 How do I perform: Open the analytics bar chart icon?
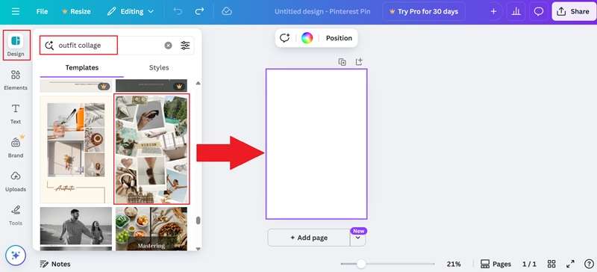point(516,11)
